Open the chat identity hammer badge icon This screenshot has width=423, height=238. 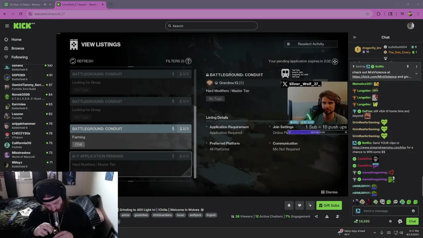coord(358,211)
